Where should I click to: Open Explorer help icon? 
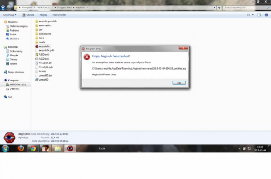[266, 15]
